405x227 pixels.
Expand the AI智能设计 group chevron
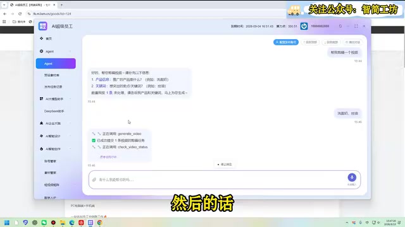click(70, 136)
